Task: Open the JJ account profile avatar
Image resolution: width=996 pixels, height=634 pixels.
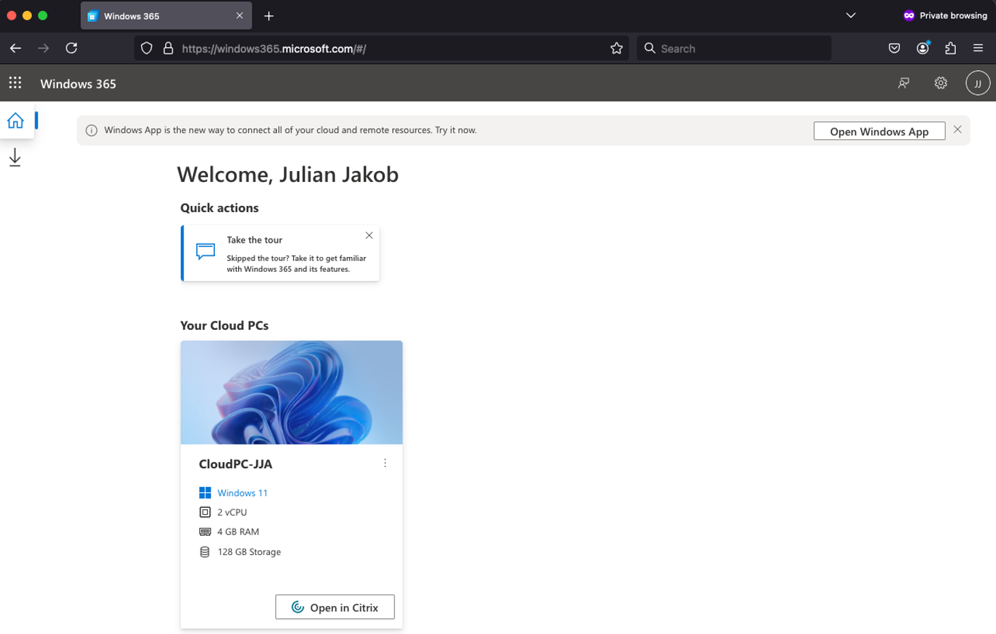Action: click(x=978, y=83)
